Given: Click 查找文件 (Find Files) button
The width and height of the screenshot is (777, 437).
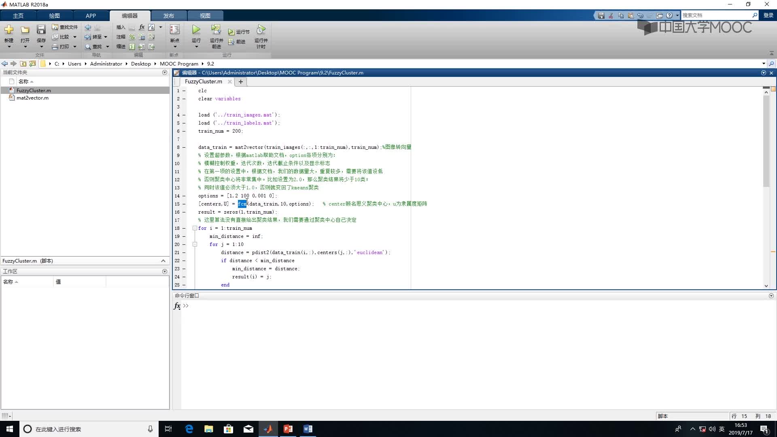Looking at the screenshot, I should [65, 27].
